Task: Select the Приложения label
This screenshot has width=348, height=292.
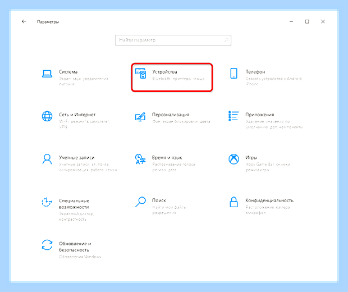Action: [260, 115]
